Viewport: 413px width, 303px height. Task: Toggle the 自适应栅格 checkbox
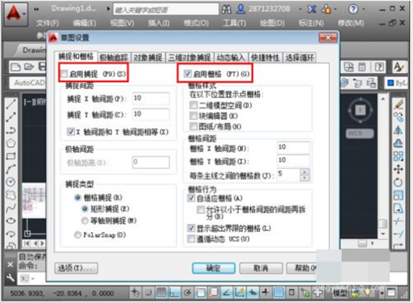pos(191,198)
